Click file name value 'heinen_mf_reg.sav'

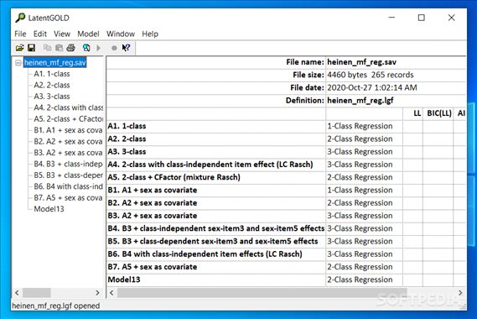[x=361, y=62]
